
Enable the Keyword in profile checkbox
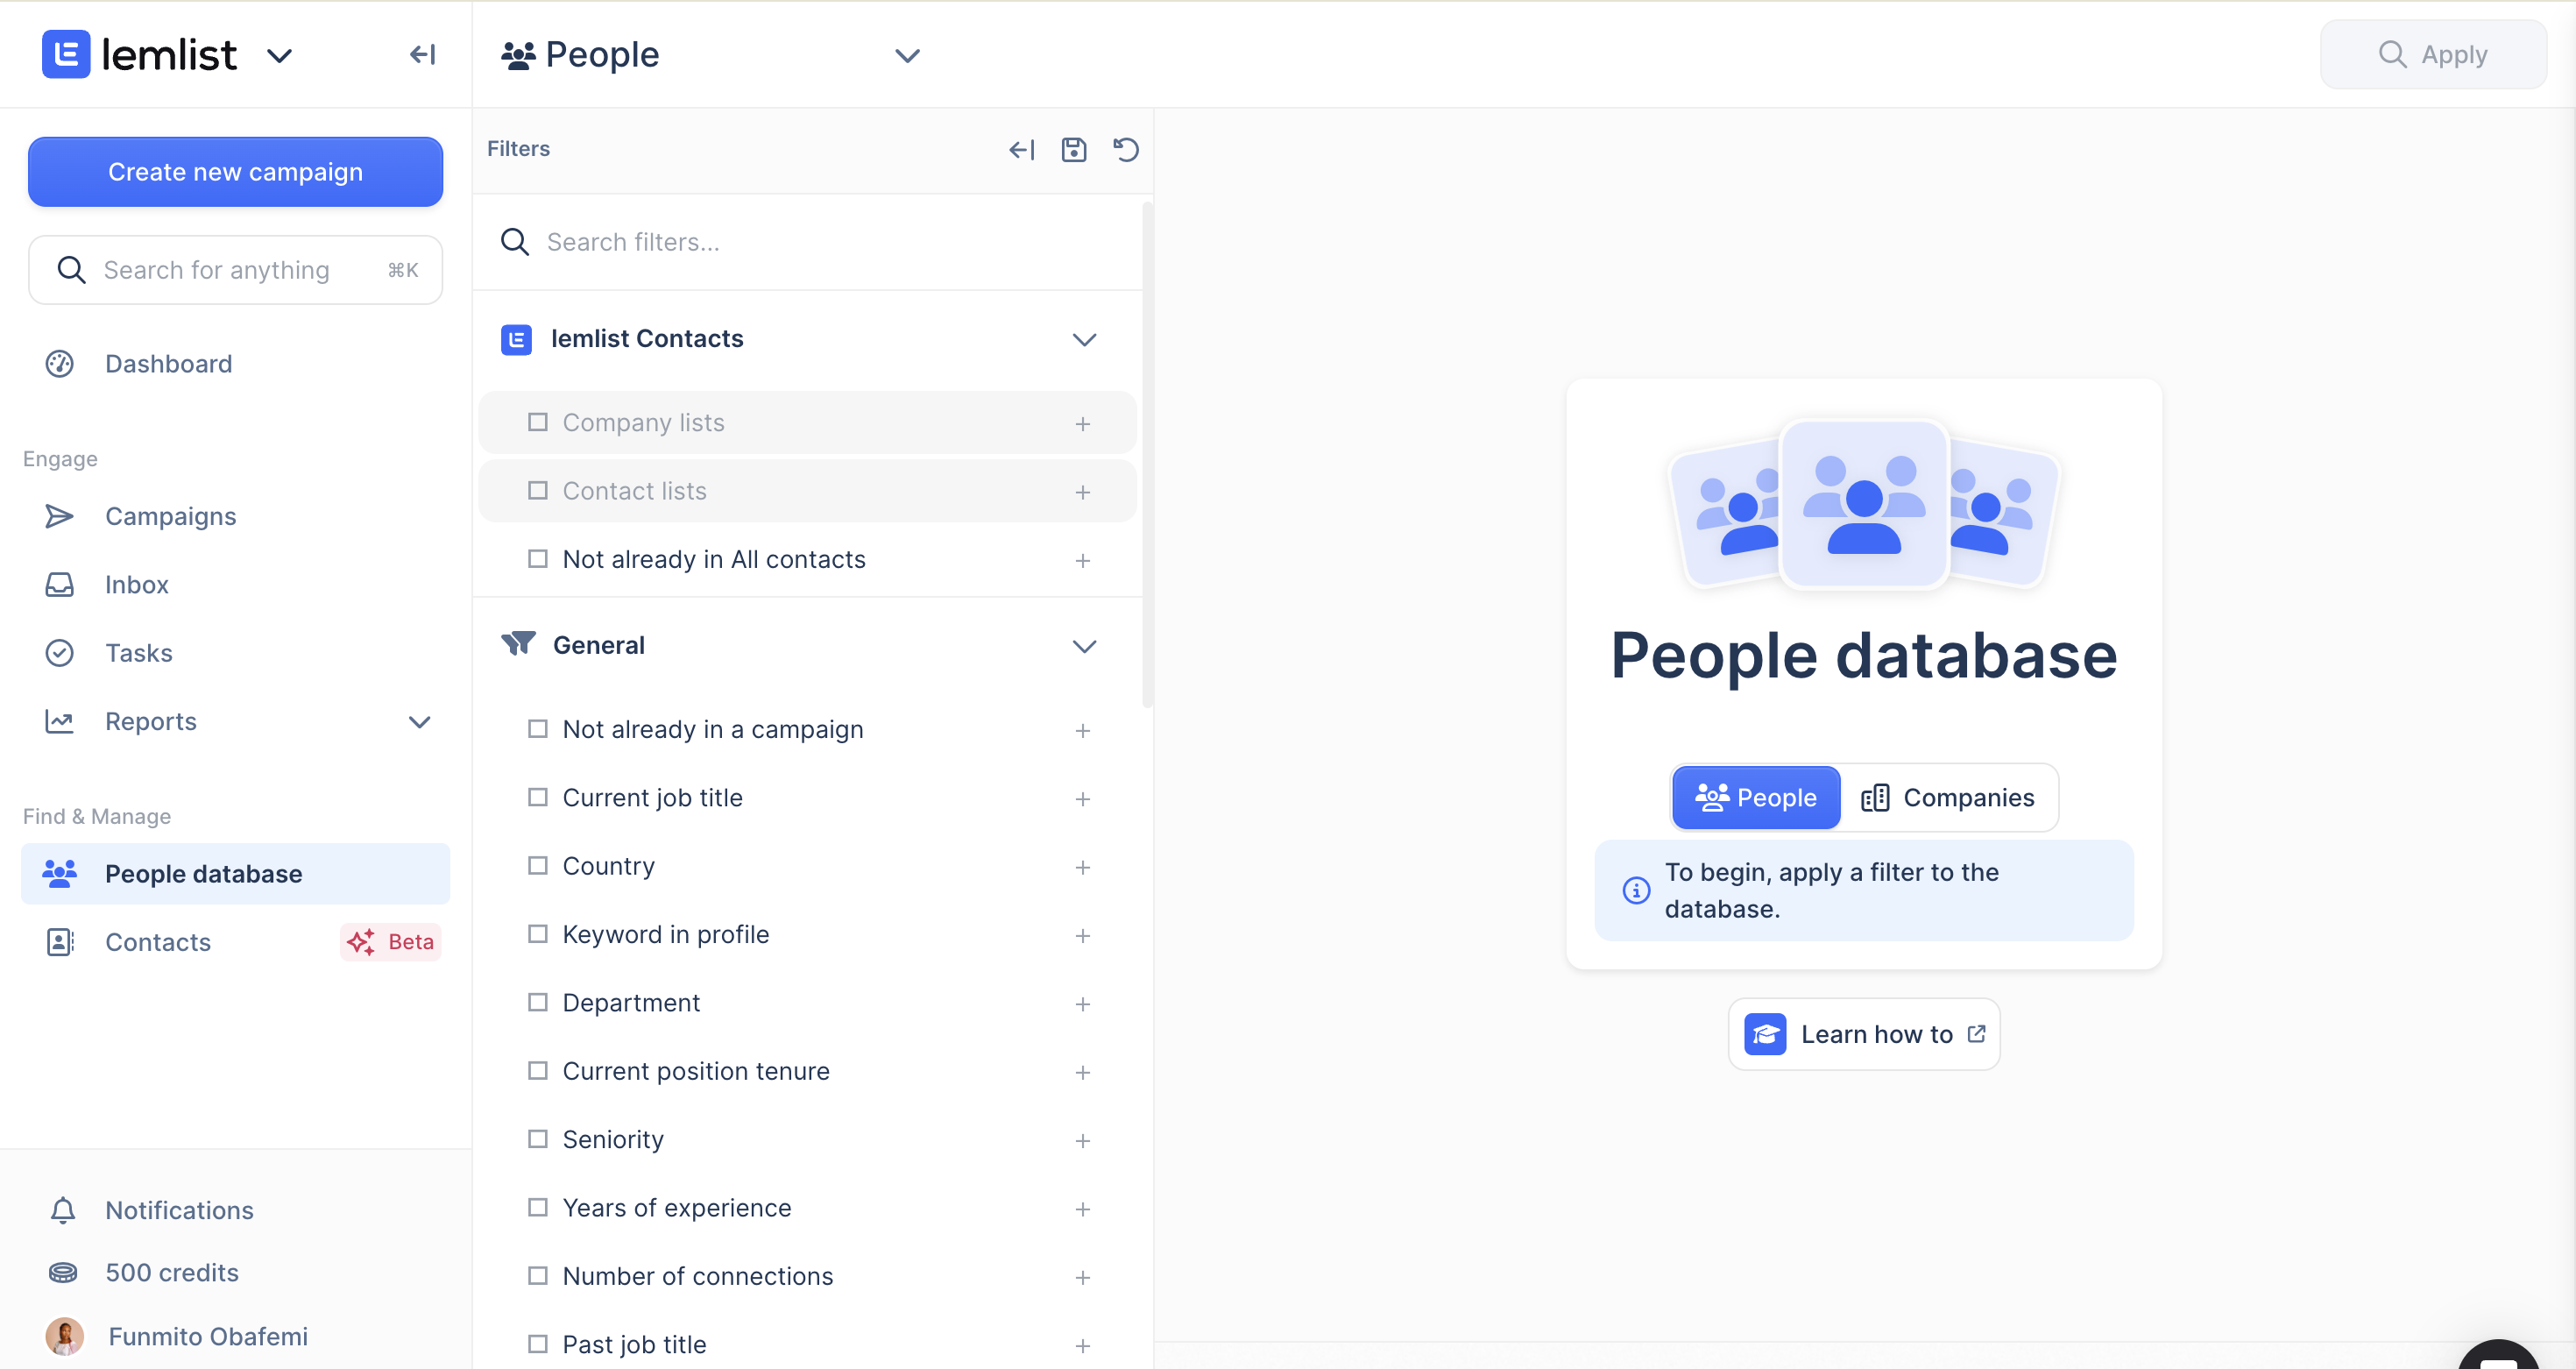click(538, 934)
